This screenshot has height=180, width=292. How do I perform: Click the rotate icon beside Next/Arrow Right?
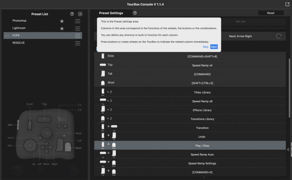[x=279, y=36]
